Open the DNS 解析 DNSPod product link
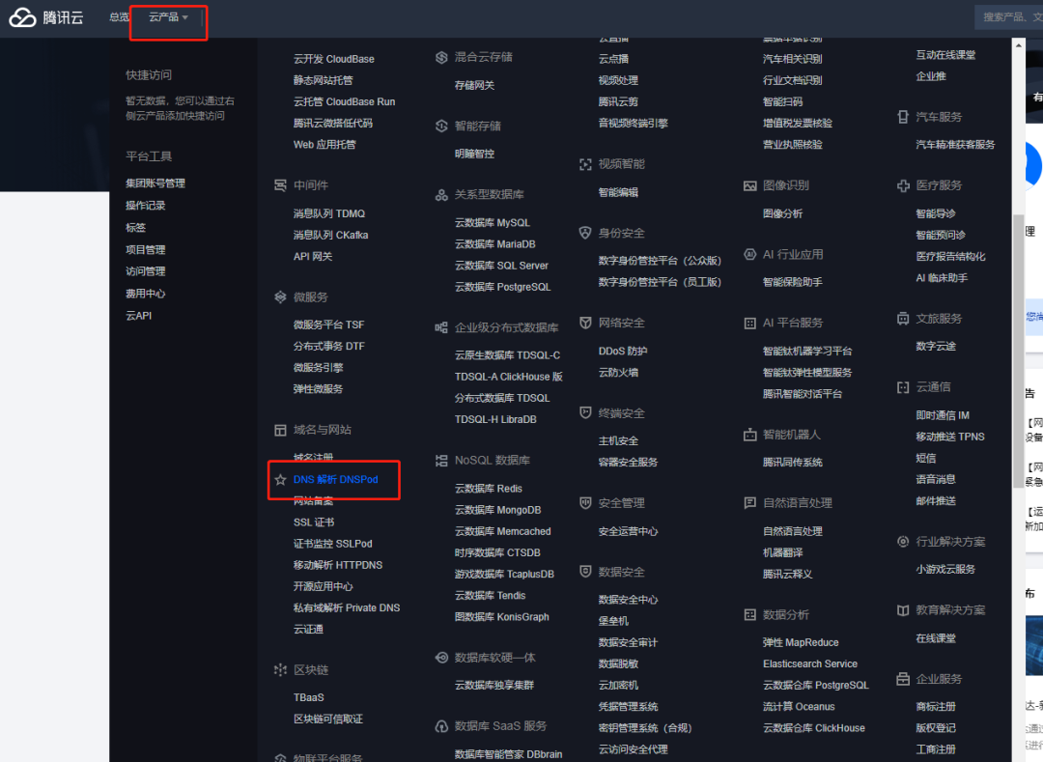The height and width of the screenshot is (762, 1043). [x=335, y=479]
